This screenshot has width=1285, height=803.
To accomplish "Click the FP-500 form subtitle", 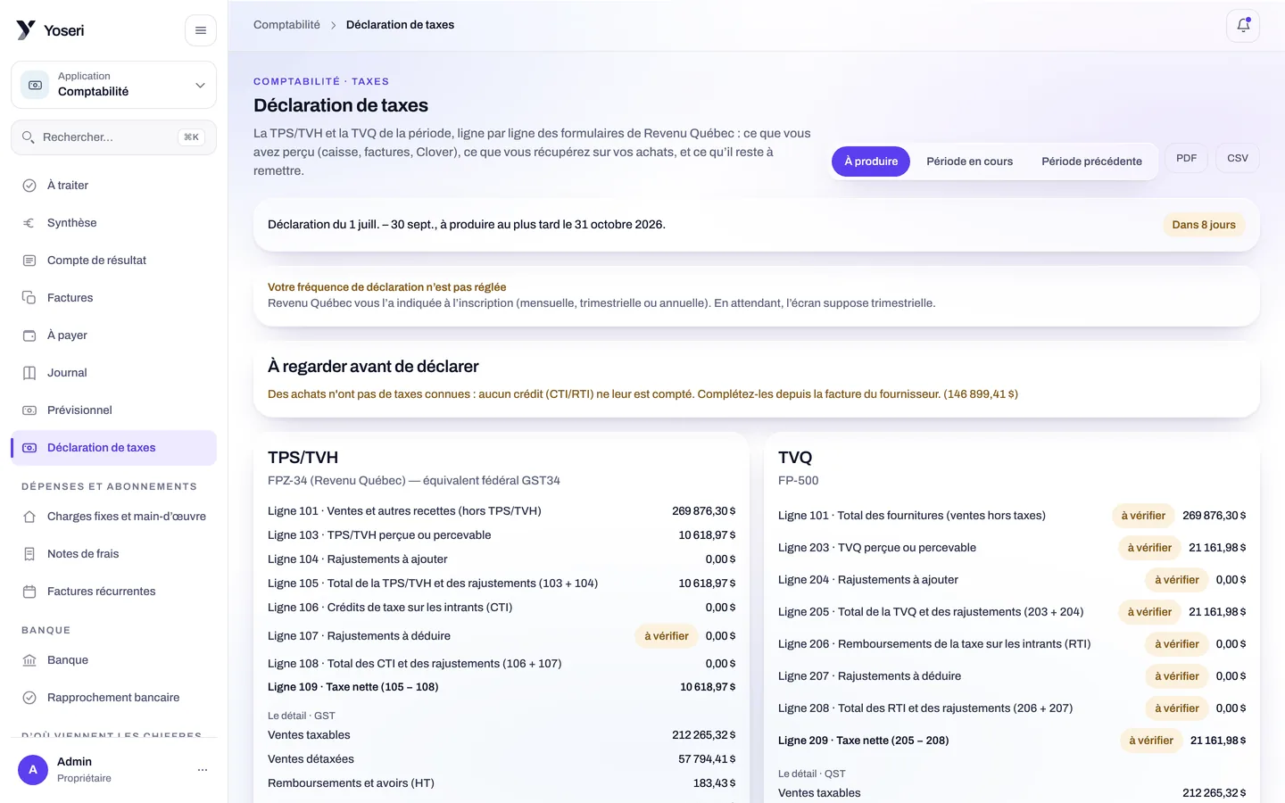I will [x=799, y=481].
